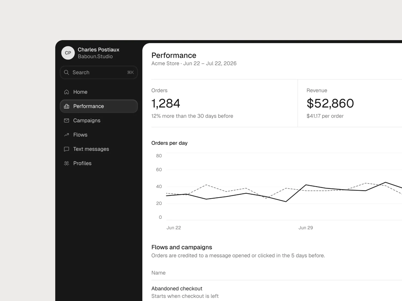Go to Campaigns in the sidebar
This screenshot has width=402, height=301.
pyautogui.click(x=99, y=121)
